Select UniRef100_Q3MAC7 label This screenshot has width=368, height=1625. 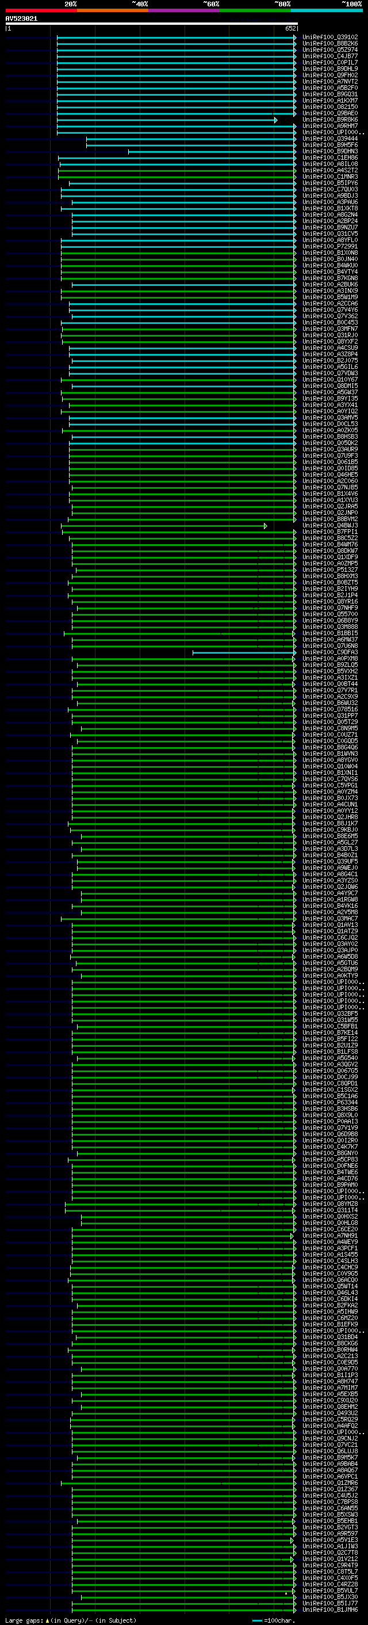(x=330, y=918)
